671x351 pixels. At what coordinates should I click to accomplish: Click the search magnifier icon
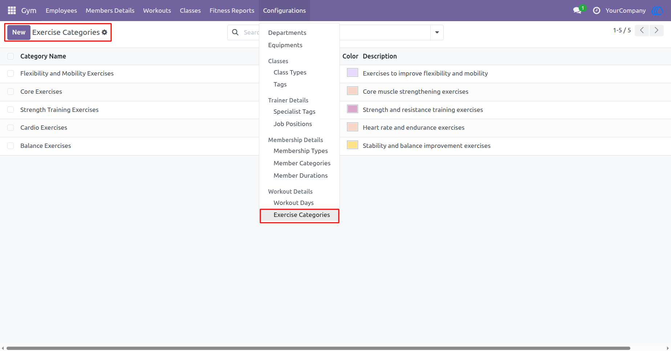pyautogui.click(x=235, y=32)
